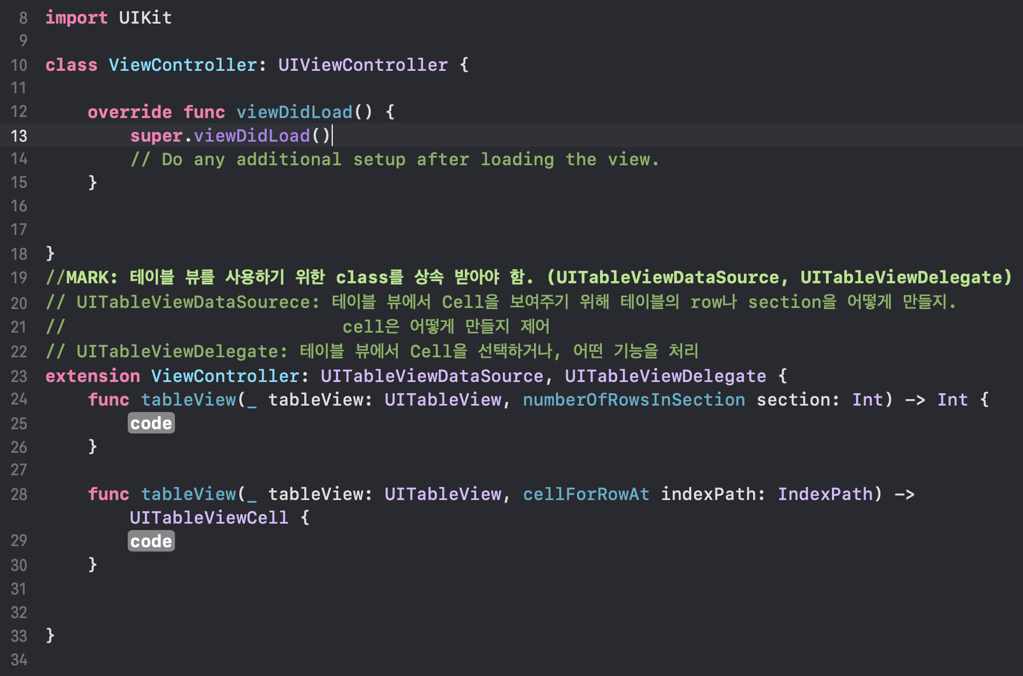Click 'cellForRowAt' on line 28
Image resolution: width=1023 pixels, height=676 pixels.
click(x=586, y=494)
